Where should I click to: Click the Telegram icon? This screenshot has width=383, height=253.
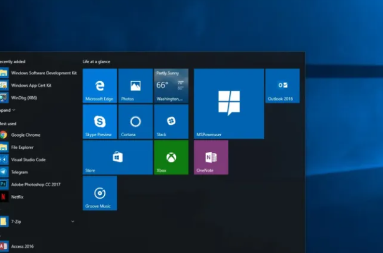4,172
